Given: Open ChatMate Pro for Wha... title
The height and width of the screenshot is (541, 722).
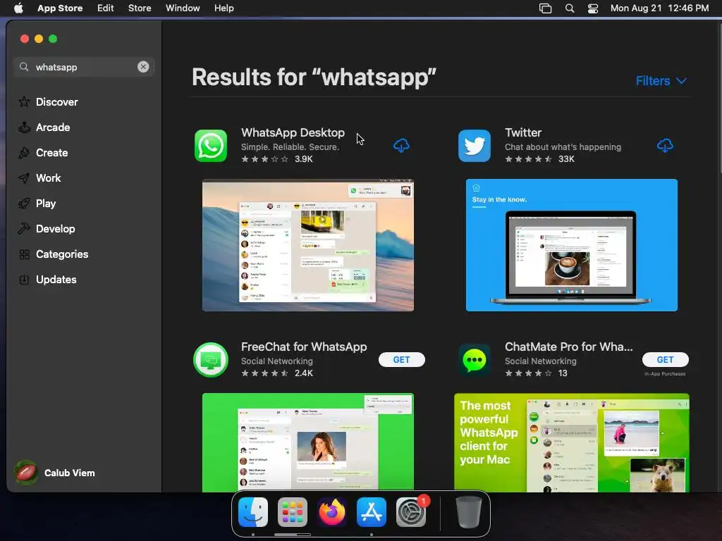Looking at the screenshot, I should click(x=569, y=347).
